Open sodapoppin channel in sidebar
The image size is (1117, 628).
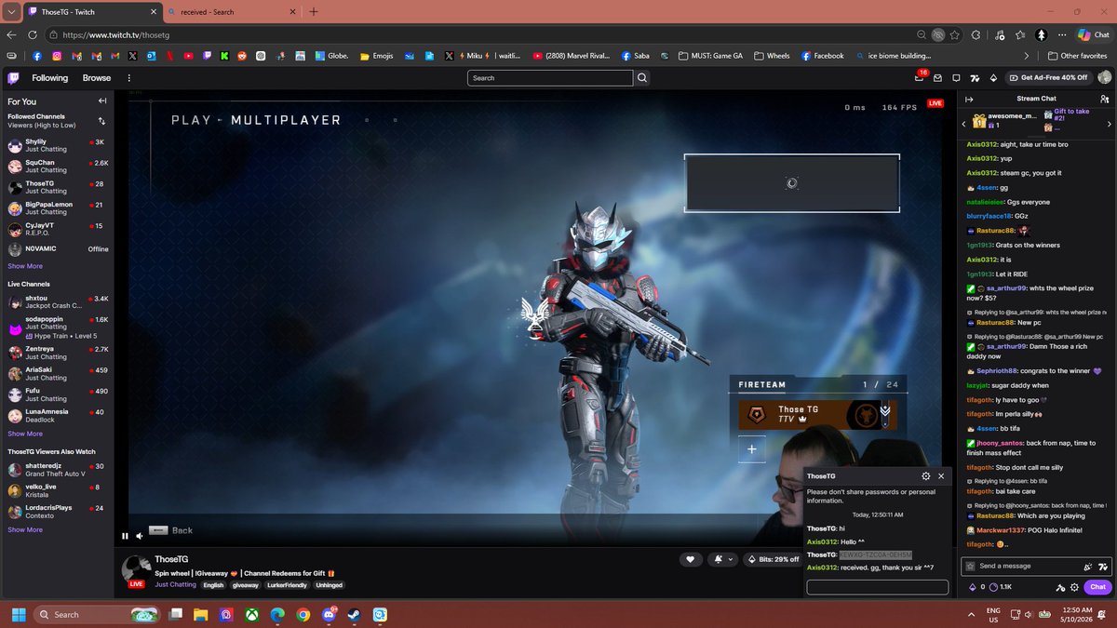(58, 327)
